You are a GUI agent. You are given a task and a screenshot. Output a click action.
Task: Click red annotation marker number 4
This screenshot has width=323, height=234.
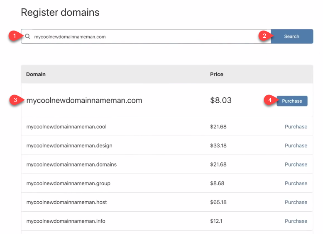click(x=270, y=100)
